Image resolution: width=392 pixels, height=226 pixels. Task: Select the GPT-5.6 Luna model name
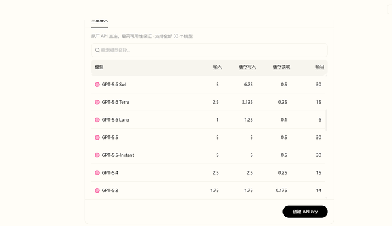click(x=115, y=120)
